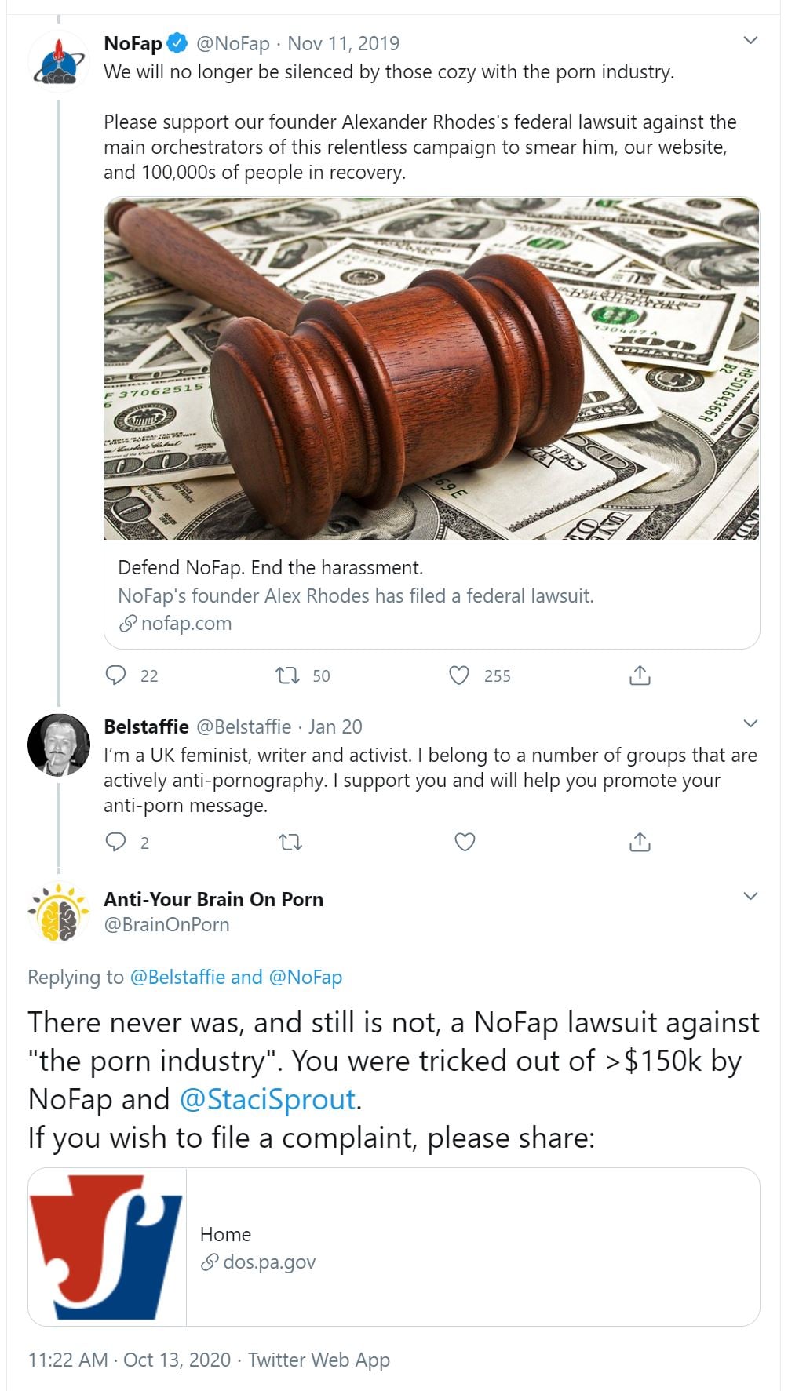Open the dos.pa.gov Home link card
The width and height of the screenshot is (788, 1391).
(x=394, y=1247)
